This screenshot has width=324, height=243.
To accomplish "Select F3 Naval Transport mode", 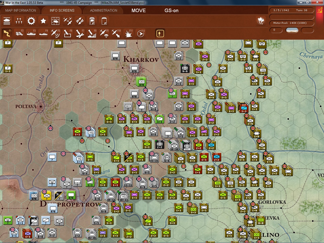I will (x=31, y=33).
